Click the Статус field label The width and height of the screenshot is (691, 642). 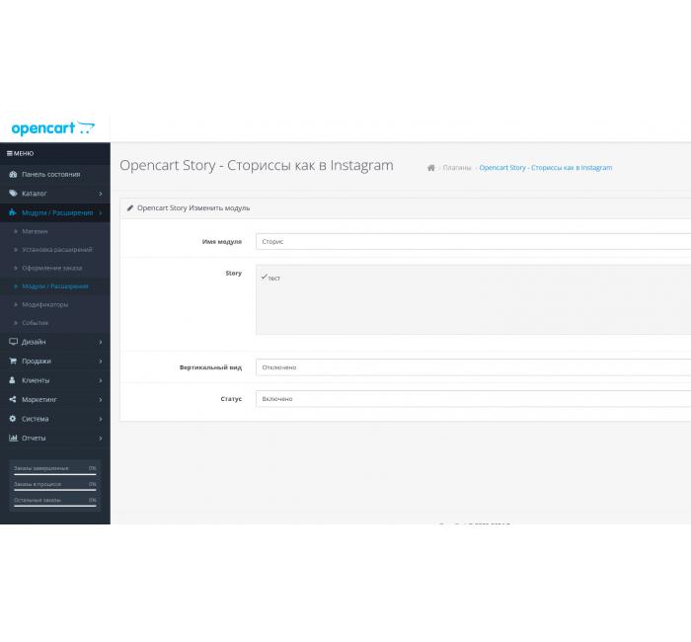tap(231, 399)
